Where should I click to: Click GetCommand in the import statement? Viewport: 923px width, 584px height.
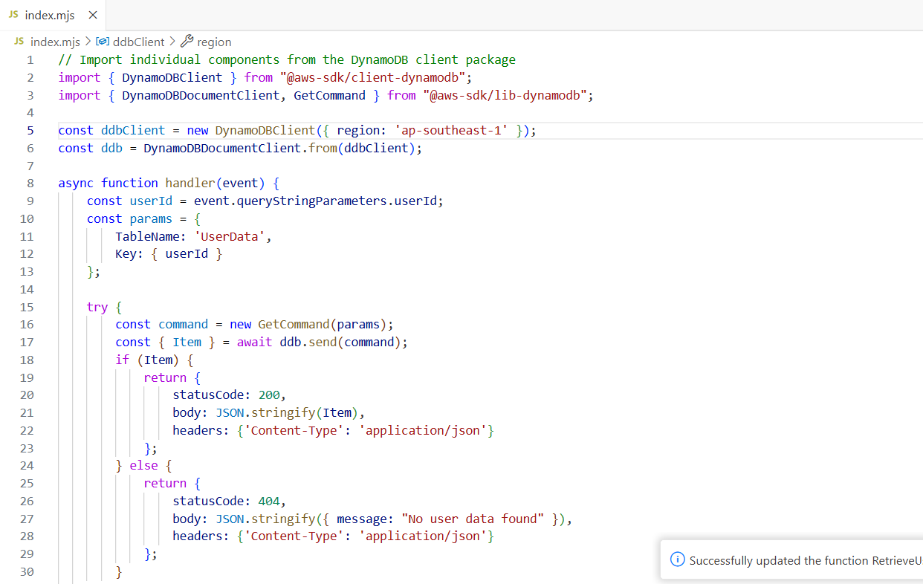tap(329, 95)
